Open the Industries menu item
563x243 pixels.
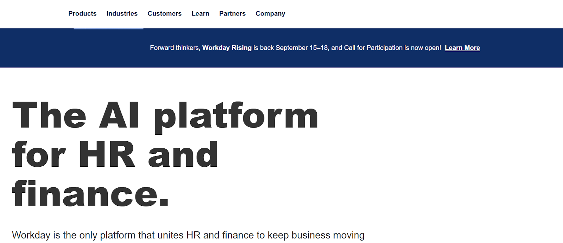pyautogui.click(x=122, y=14)
